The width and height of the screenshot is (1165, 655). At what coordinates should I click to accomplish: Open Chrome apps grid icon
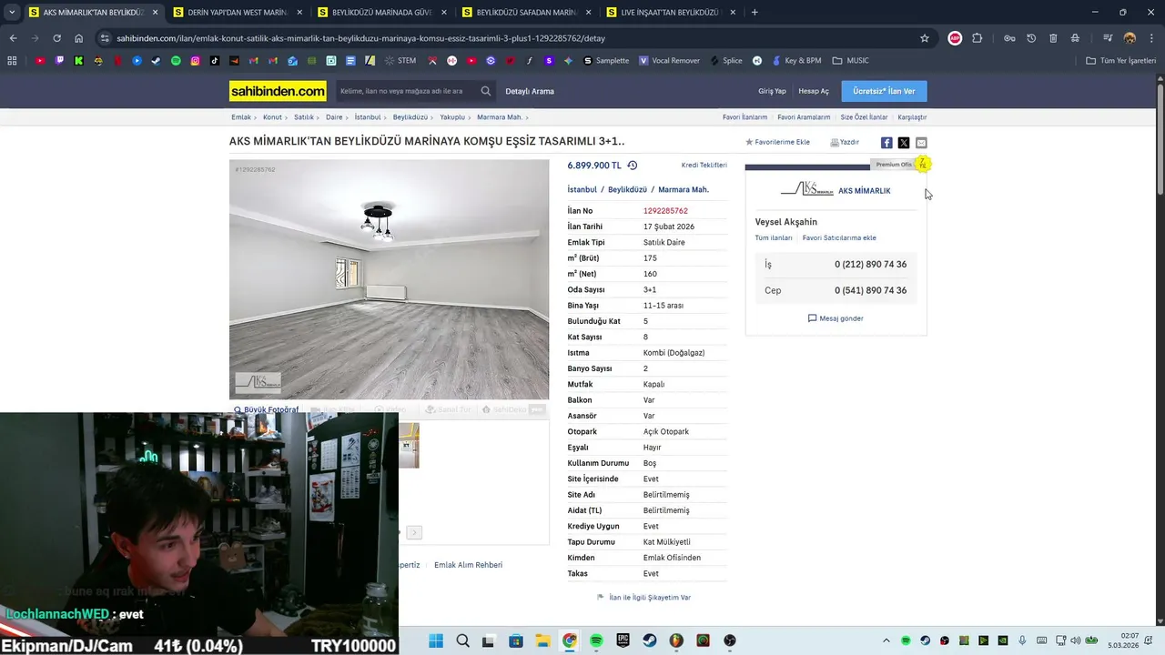pyautogui.click(x=12, y=61)
